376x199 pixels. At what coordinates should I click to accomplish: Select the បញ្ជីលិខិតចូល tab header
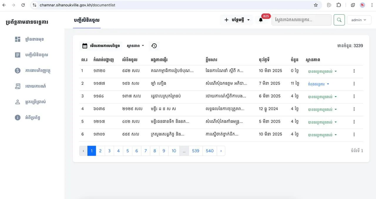(87, 20)
